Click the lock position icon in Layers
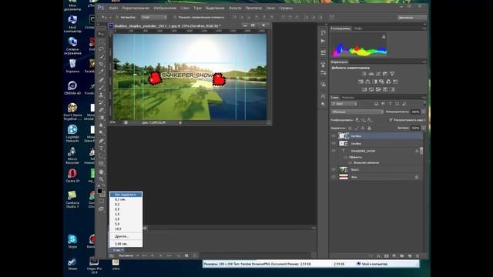Image resolution: width=493 pixels, height=277 pixels. pyautogui.click(x=363, y=128)
